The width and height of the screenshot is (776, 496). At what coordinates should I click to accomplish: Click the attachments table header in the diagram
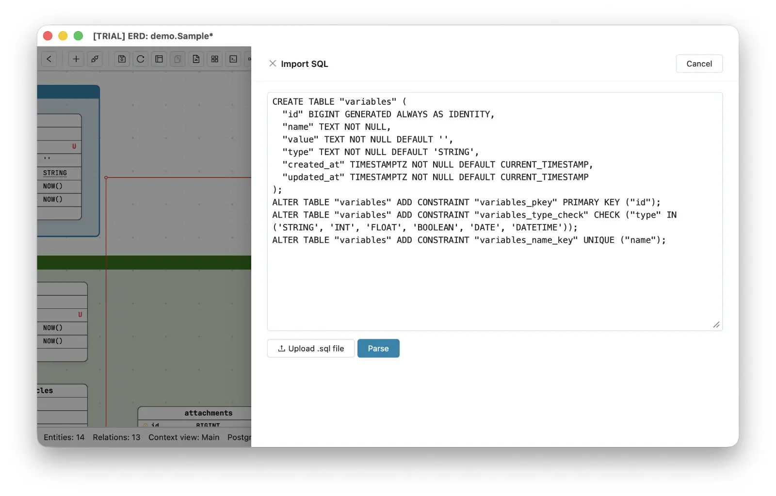point(194,413)
